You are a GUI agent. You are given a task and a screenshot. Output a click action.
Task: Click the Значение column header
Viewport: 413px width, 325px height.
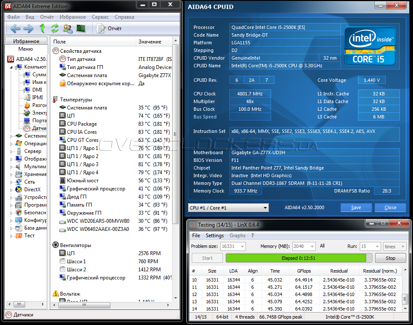150,42
